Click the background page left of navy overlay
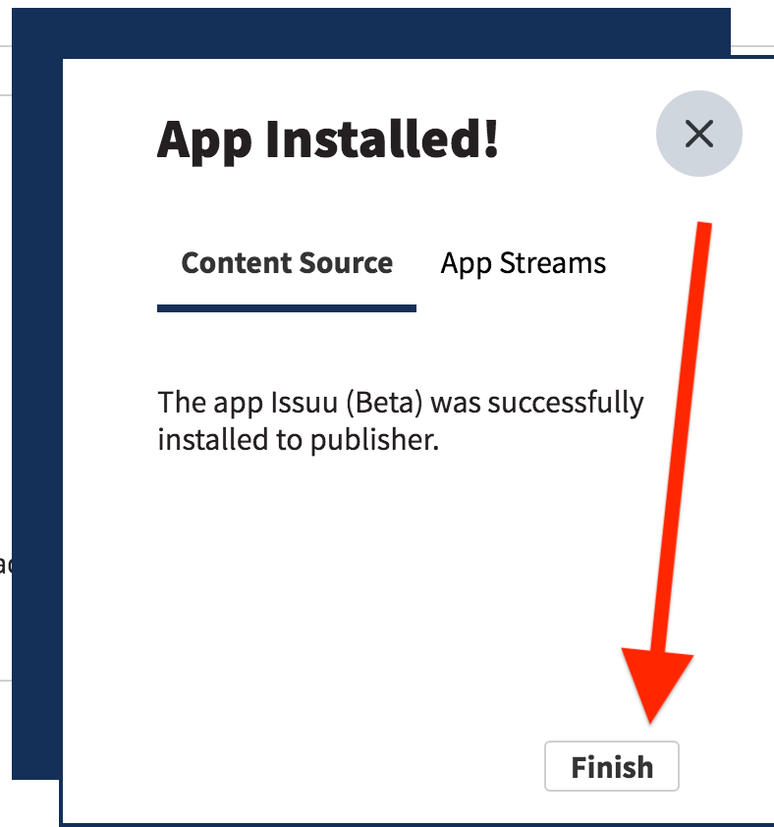Image resolution: width=774 pixels, height=827 pixels. point(5,369)
